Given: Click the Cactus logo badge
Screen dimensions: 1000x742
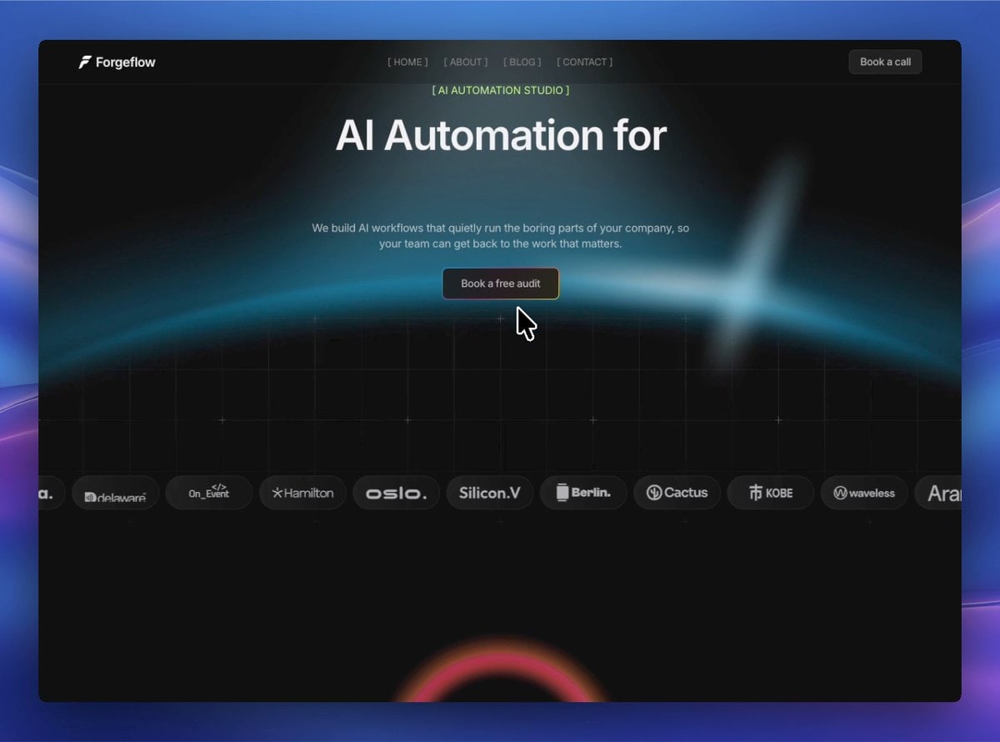Looking at the screenshot, I should (677, 493).
